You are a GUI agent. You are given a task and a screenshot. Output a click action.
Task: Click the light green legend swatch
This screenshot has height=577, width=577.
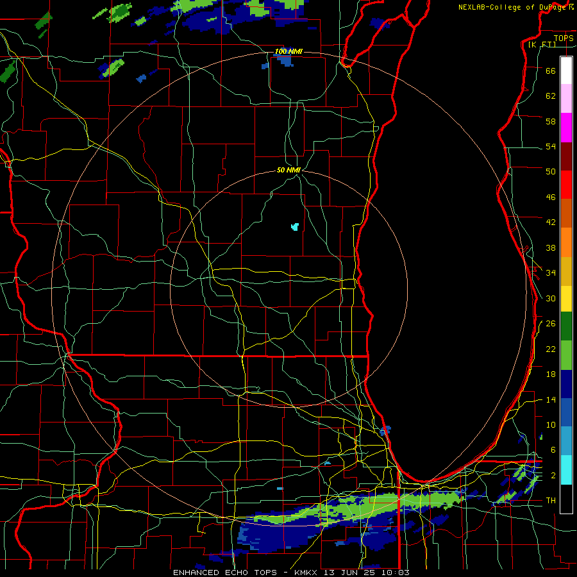(x=566, y=355)
